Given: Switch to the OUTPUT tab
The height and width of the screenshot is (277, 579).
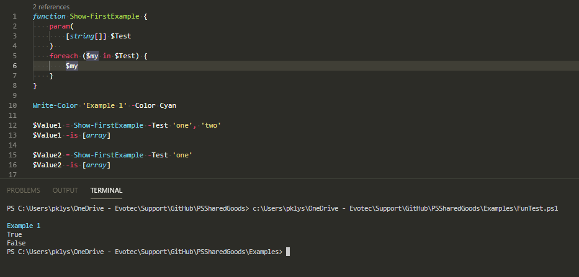Looking at the screenshot, I should (65, 190).
